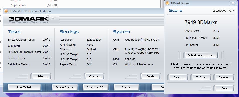239x97 pixels.
Task: Click the 3DMark06 main window title icon
Action: (6, 11)
